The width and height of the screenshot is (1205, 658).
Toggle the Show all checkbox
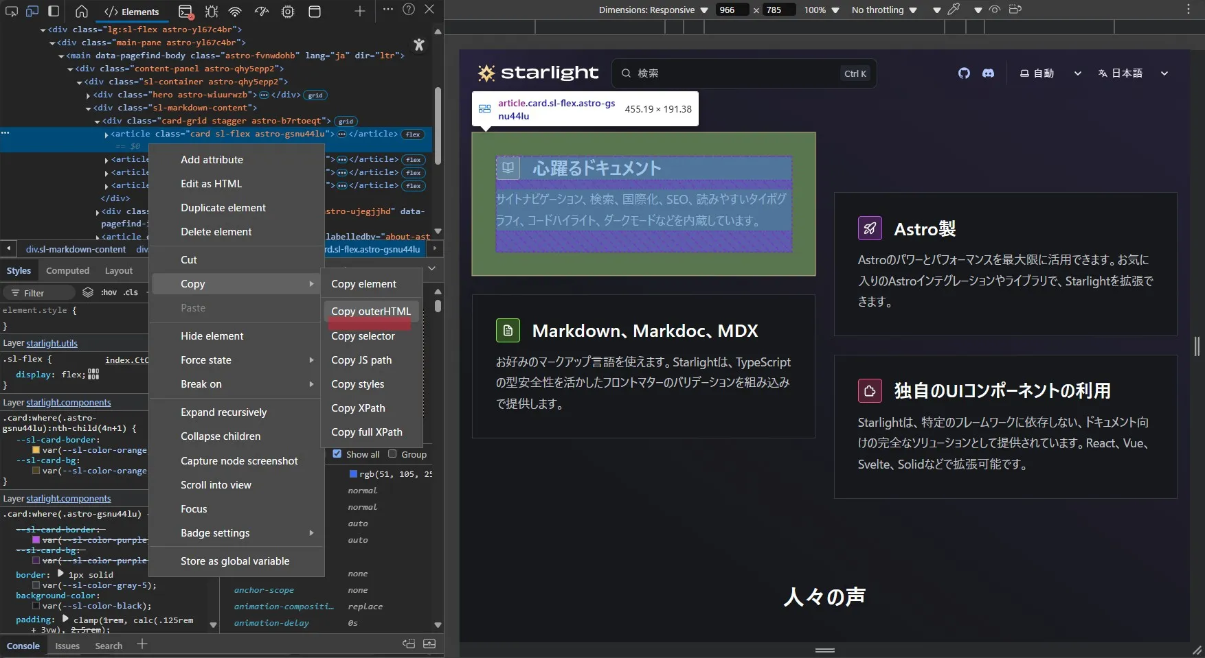tap(337, 454)
